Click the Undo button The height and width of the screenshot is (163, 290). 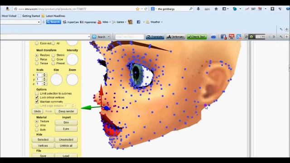coord(37,111)
